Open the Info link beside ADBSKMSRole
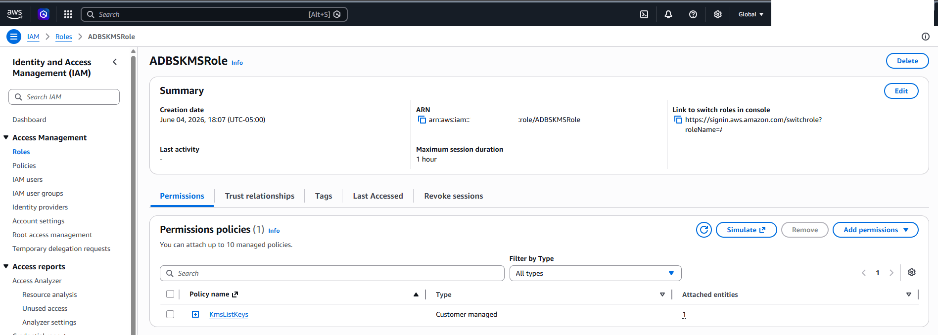Image resolution: width=938 pixels, height=335 pixels. click(237, 63)
